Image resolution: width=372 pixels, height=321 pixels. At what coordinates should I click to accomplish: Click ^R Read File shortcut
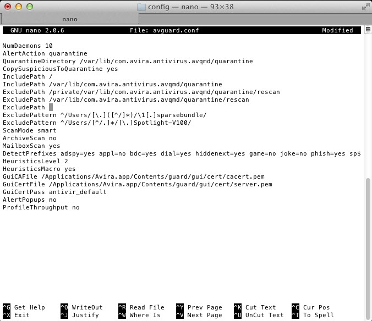pos(141,307)
